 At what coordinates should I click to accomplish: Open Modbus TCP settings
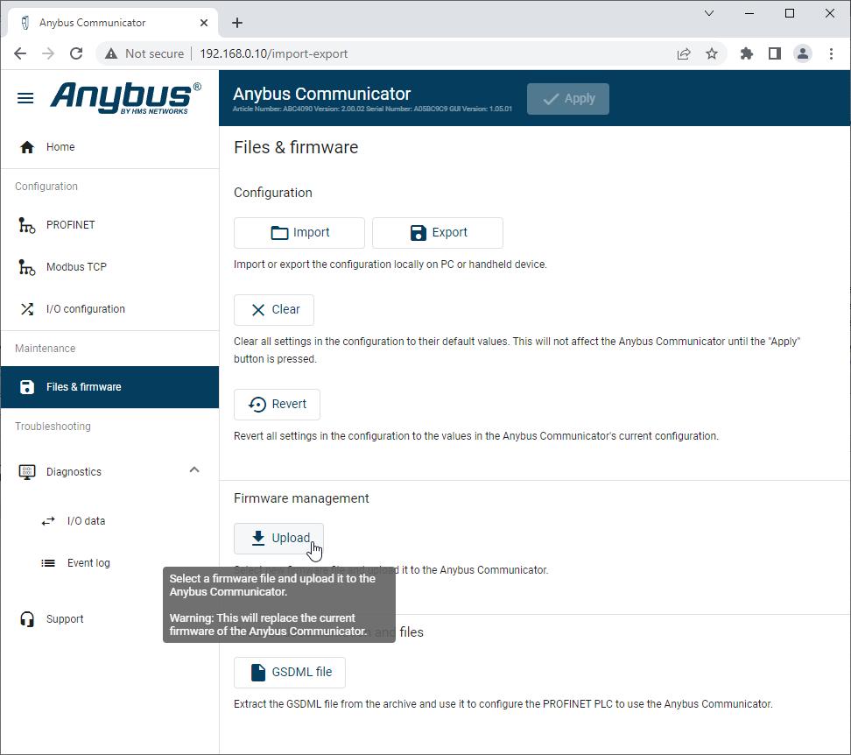pos(76,267)
